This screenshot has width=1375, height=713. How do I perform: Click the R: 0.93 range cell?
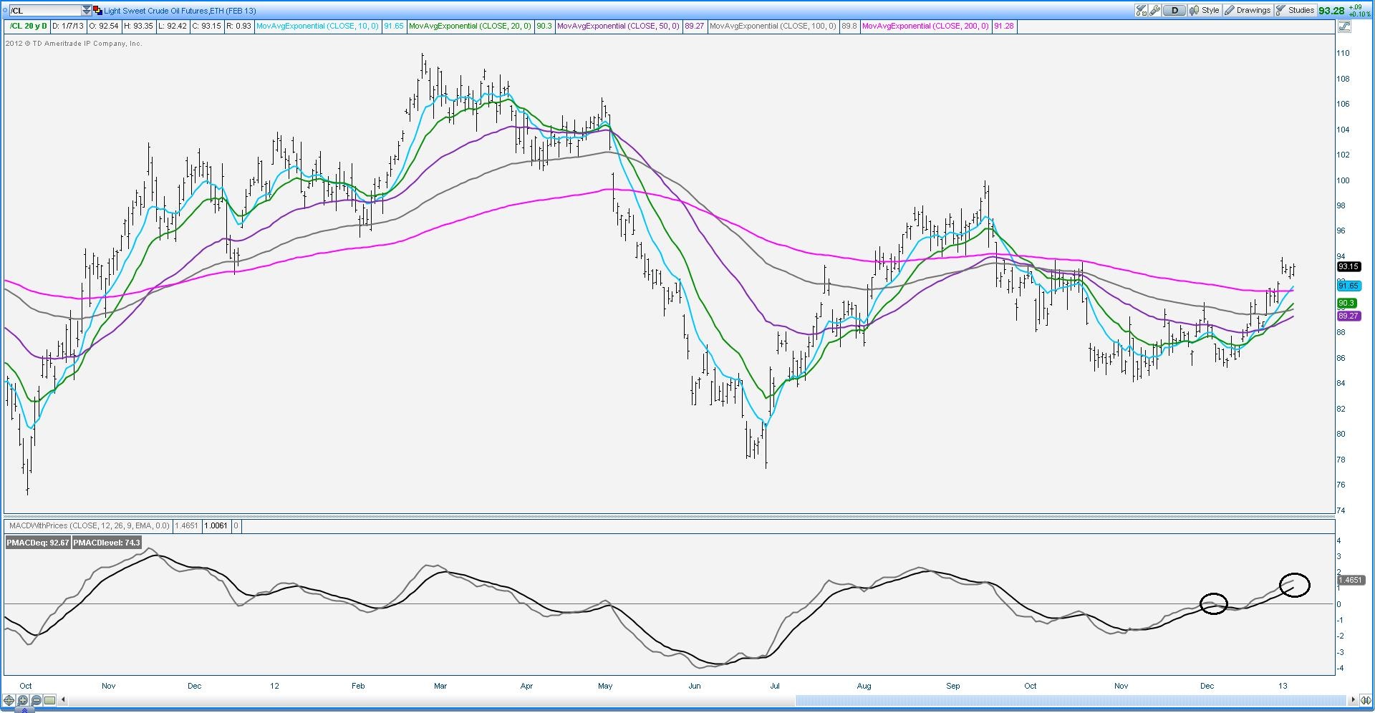[x=238, y=26]
